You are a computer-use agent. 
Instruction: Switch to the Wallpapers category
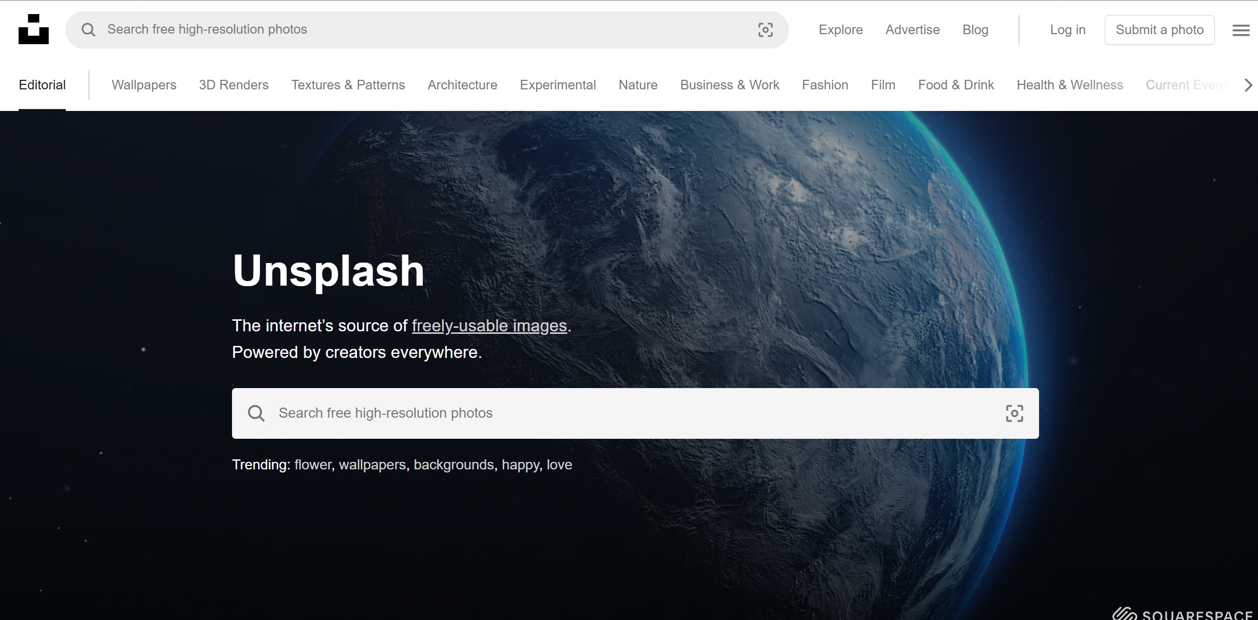(x=144, y=85)
